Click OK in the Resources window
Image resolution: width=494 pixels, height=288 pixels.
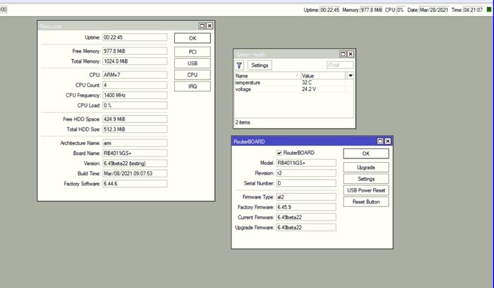pyautogui.click(x=192, y=38)
